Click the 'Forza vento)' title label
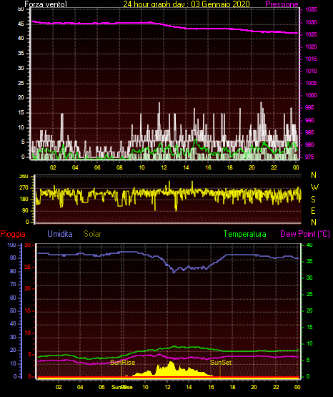 46,4
